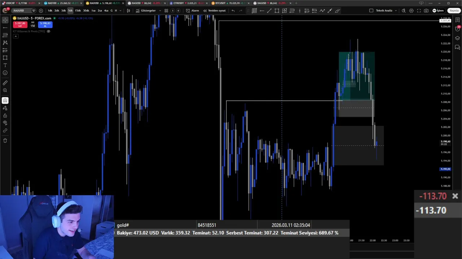Open a new tab with plus button

pyautogui.click(x=296, y=3)
